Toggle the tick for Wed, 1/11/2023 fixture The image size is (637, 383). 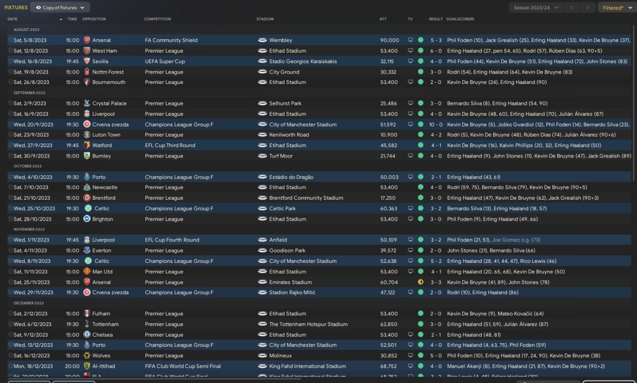[x=10, y=240]
